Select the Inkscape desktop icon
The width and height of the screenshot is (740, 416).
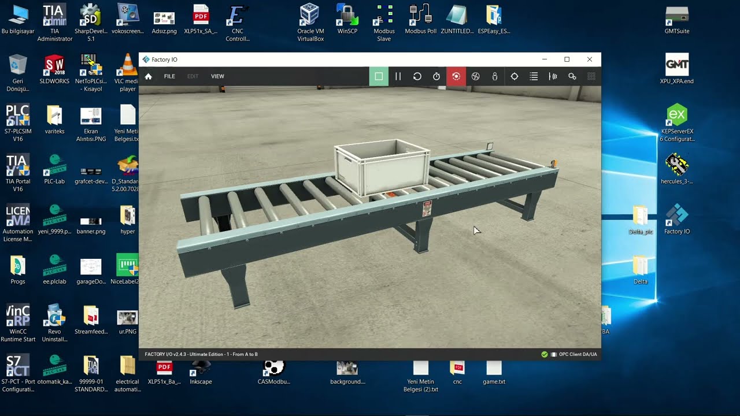201,372
